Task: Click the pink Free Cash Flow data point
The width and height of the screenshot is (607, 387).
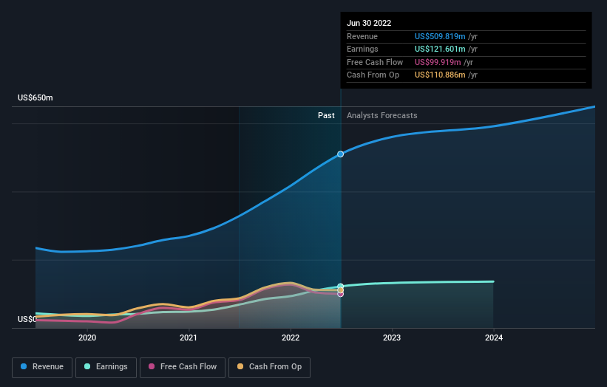Action: point(340,294)
